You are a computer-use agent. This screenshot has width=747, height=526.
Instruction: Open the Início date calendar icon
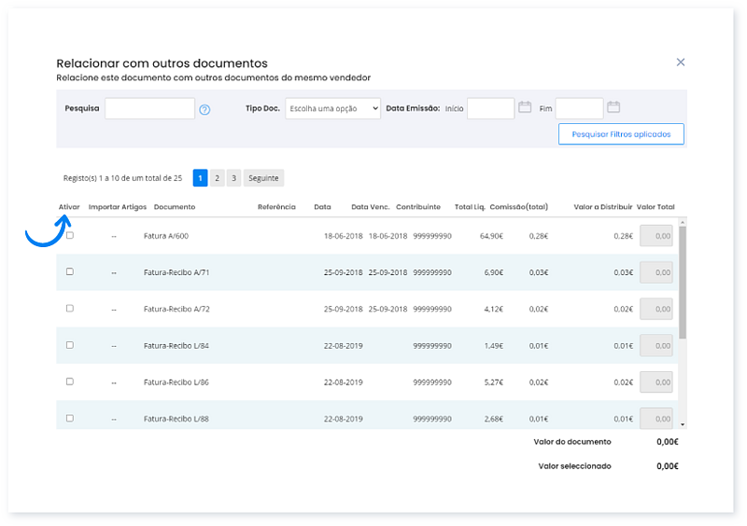[525, 107]
